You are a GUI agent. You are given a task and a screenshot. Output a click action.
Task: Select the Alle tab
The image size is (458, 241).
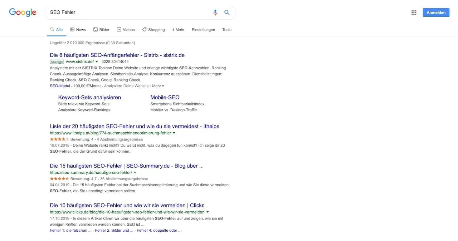(x=57, y=30)
